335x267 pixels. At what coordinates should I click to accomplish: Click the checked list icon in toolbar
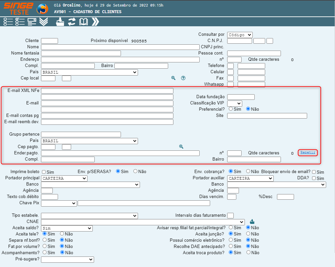point(20,22)
